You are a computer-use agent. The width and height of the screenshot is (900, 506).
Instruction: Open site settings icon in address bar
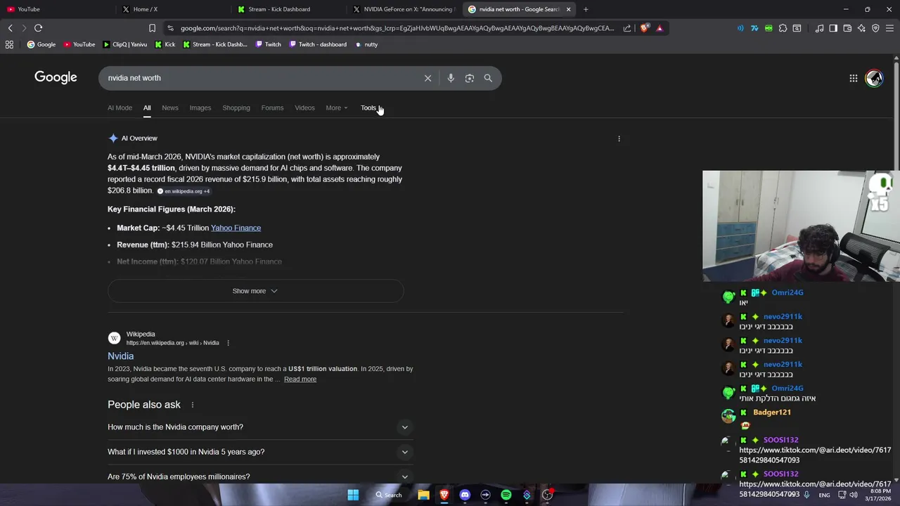click(170, 28)
